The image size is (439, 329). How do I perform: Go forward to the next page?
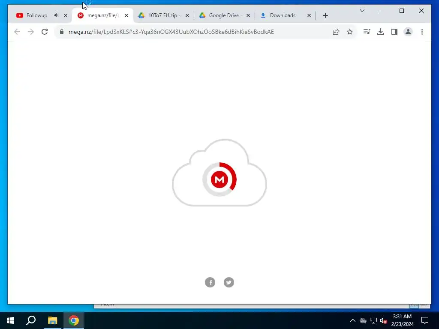pyautogui.click(x=31, y=32)
